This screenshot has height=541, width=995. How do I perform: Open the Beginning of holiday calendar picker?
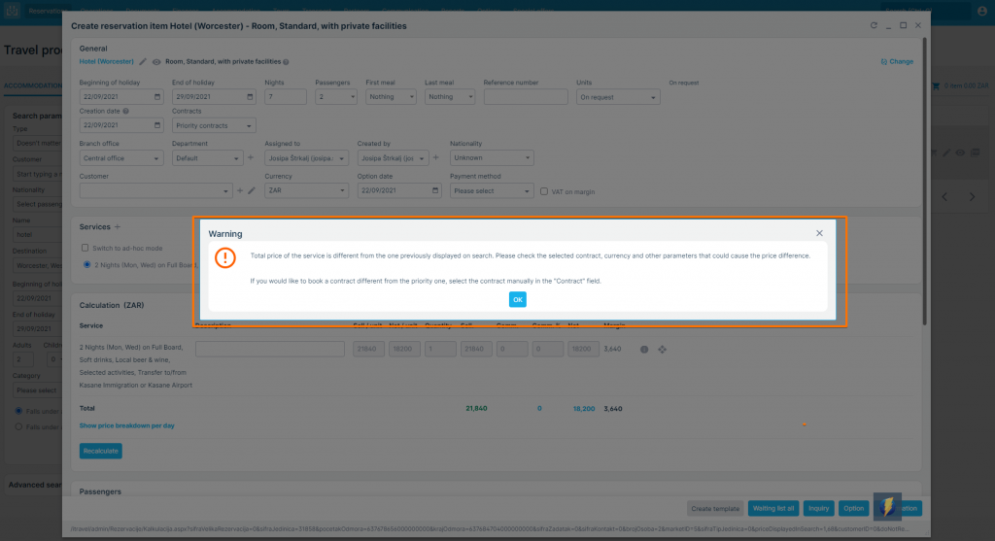157,97
